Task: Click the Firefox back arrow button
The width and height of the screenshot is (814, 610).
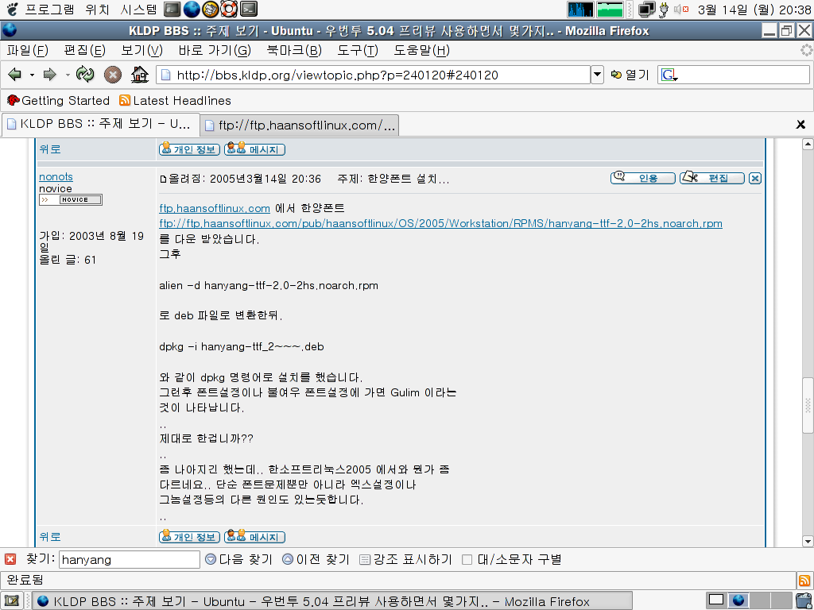Action: [x=14, y=75]
